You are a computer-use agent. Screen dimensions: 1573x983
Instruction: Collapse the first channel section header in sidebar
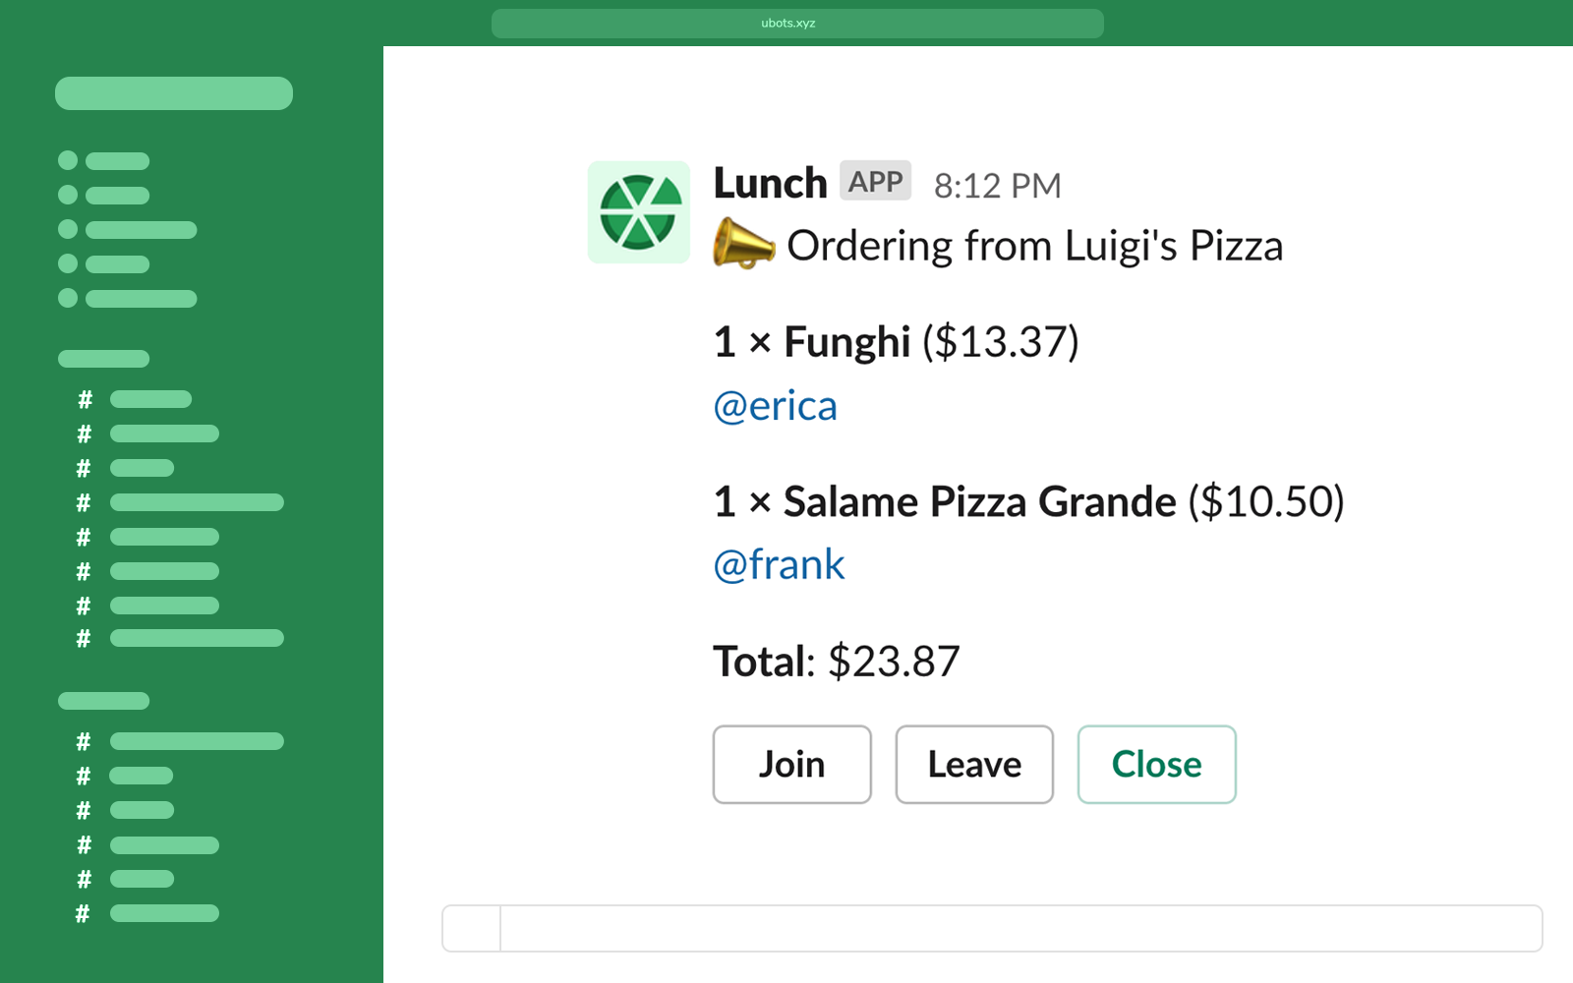click(103, 359)
